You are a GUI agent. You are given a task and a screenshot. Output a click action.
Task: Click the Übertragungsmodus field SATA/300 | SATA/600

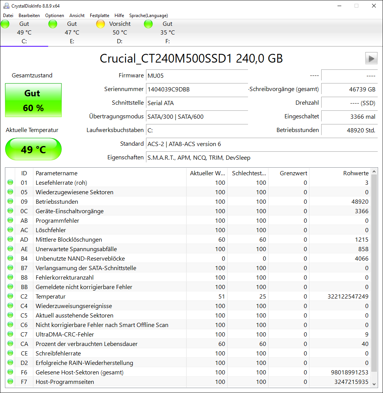pos(197,116)
